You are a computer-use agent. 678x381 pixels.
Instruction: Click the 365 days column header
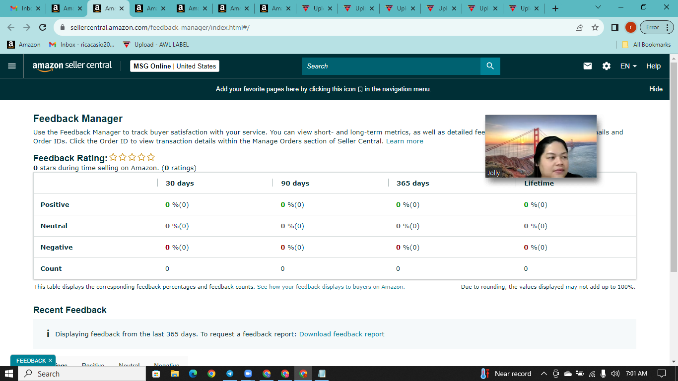click(412, 183)
